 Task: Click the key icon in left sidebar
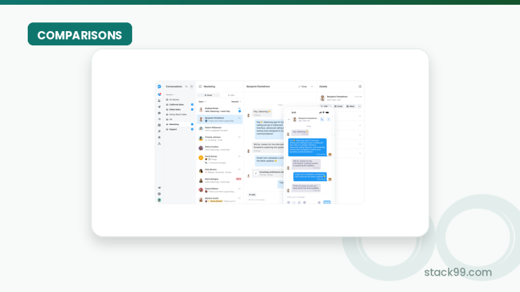point(159,131)
